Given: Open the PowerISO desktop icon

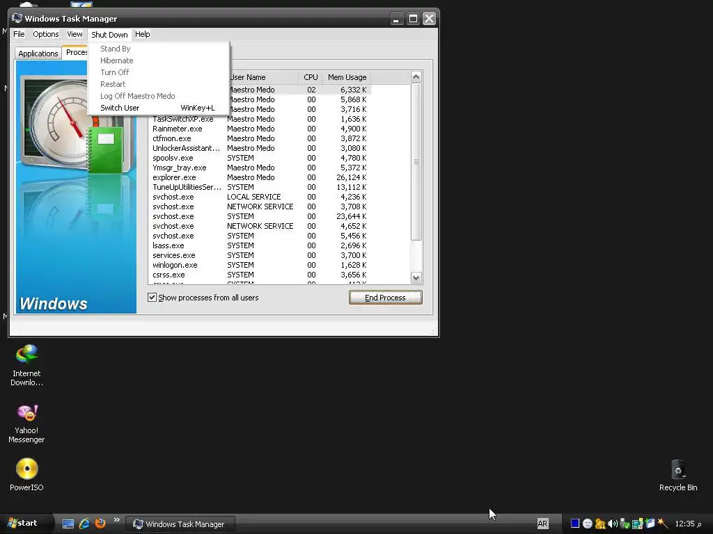Looking at the screenshot, I should [26, 474].
